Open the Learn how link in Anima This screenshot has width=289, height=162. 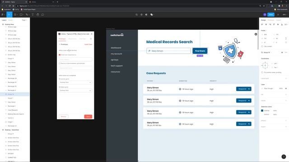[x=89, y=45]
